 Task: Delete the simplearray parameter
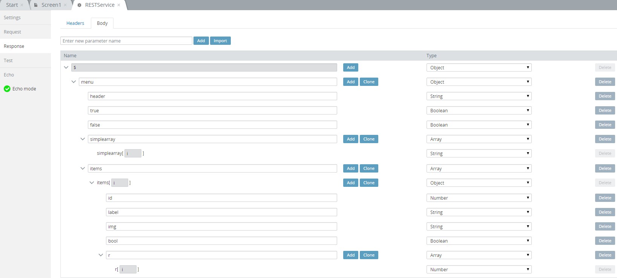pos(605,139)
